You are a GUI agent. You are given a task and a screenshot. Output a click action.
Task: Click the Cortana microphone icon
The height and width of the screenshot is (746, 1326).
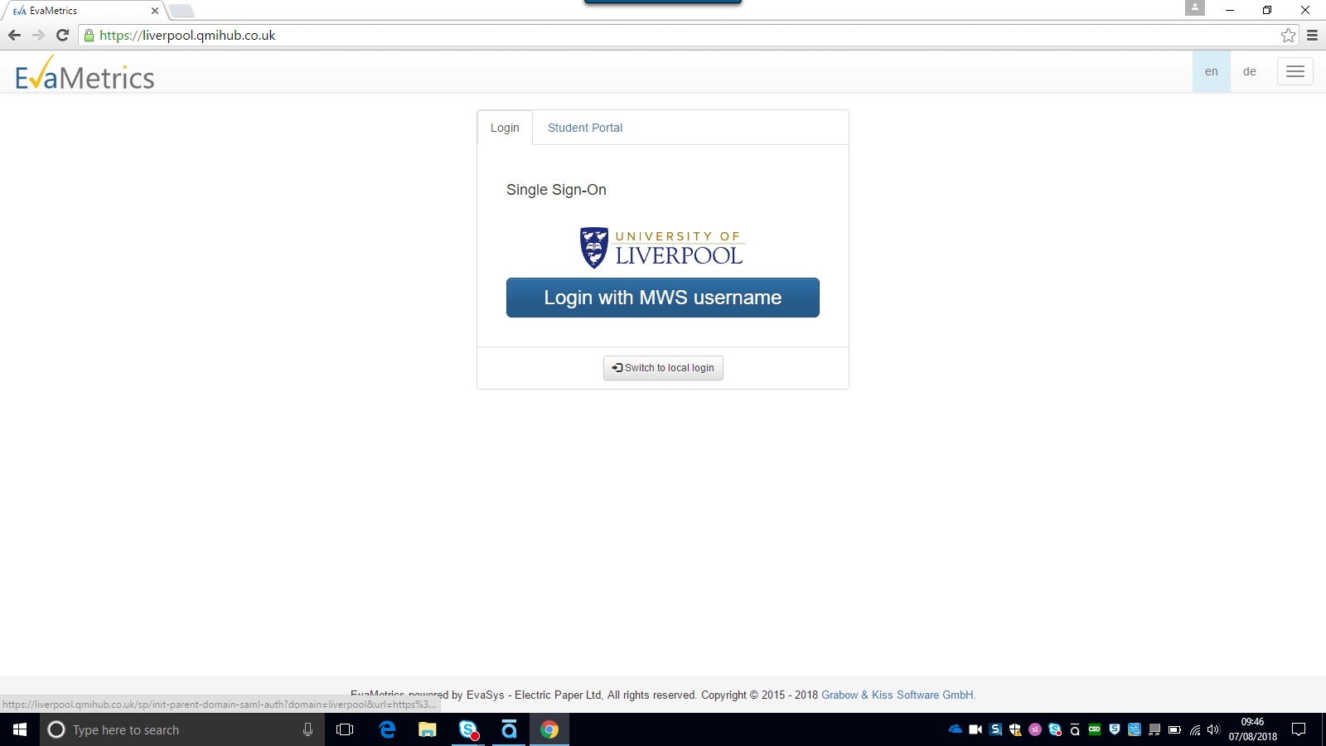[x=307, y=729]
